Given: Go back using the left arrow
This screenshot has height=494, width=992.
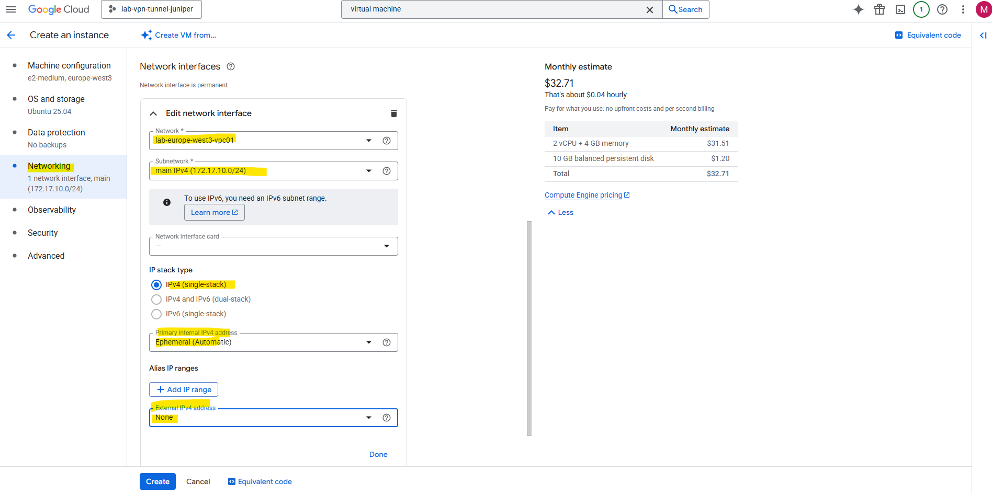Looking at the screenshot, I should tap(11, 35).
